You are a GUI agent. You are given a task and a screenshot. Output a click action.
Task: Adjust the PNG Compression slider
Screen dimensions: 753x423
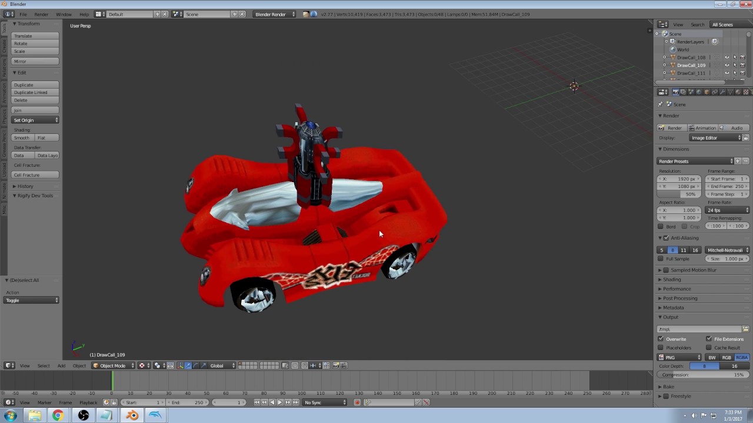702,375
